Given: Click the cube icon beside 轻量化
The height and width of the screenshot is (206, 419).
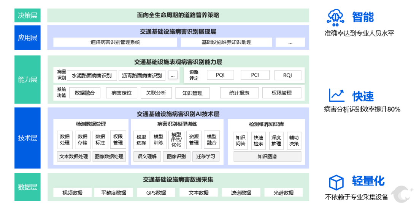Looking at the screenshot, I should coord(336,182).
